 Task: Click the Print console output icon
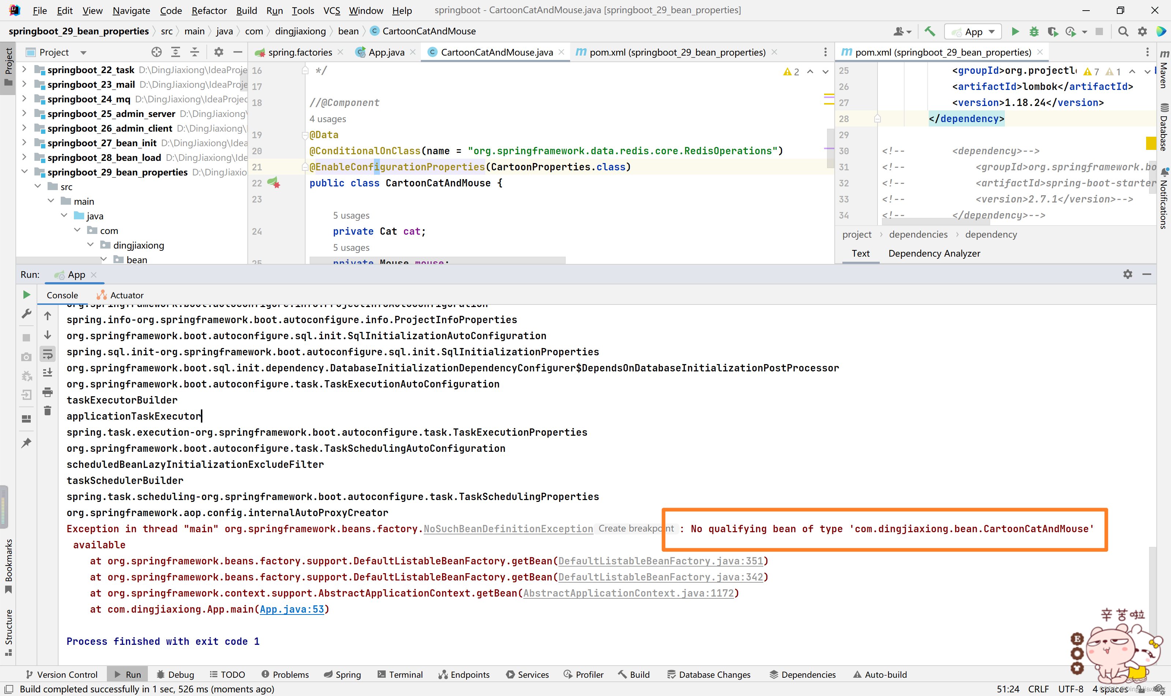(x=48, y=391)
